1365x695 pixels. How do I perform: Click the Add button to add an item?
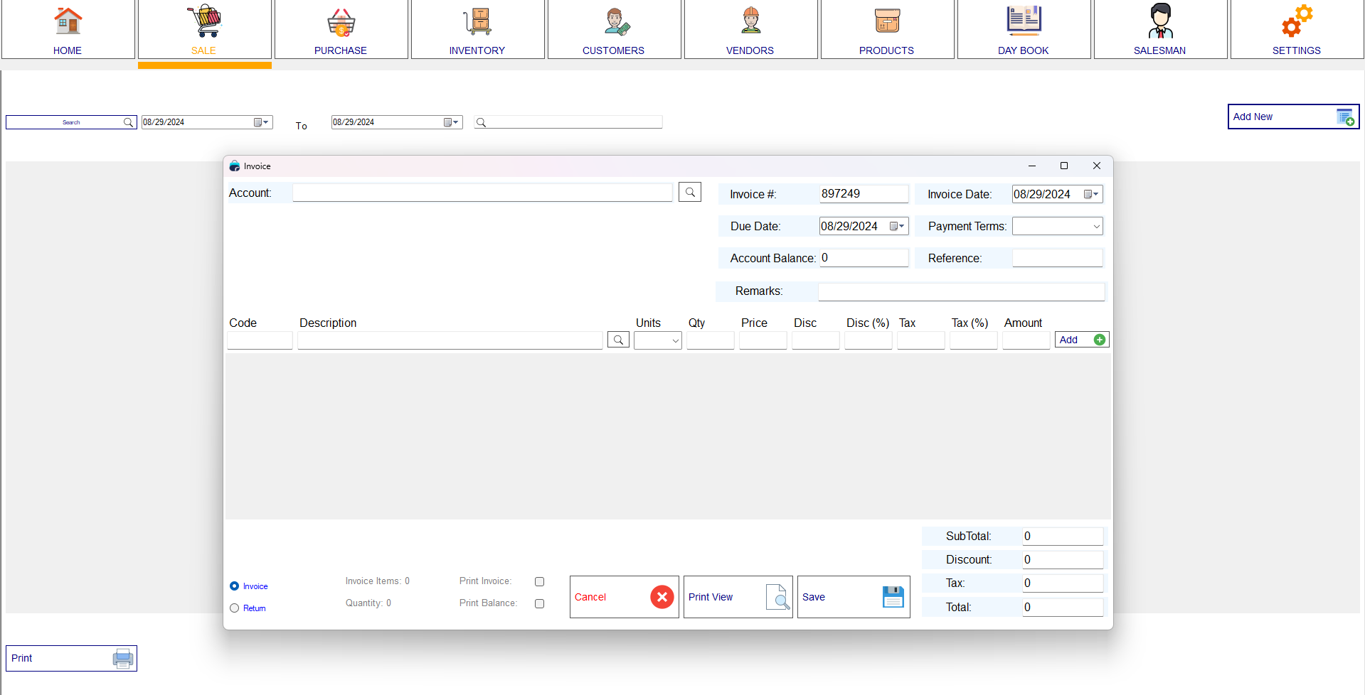[1080, 340]
